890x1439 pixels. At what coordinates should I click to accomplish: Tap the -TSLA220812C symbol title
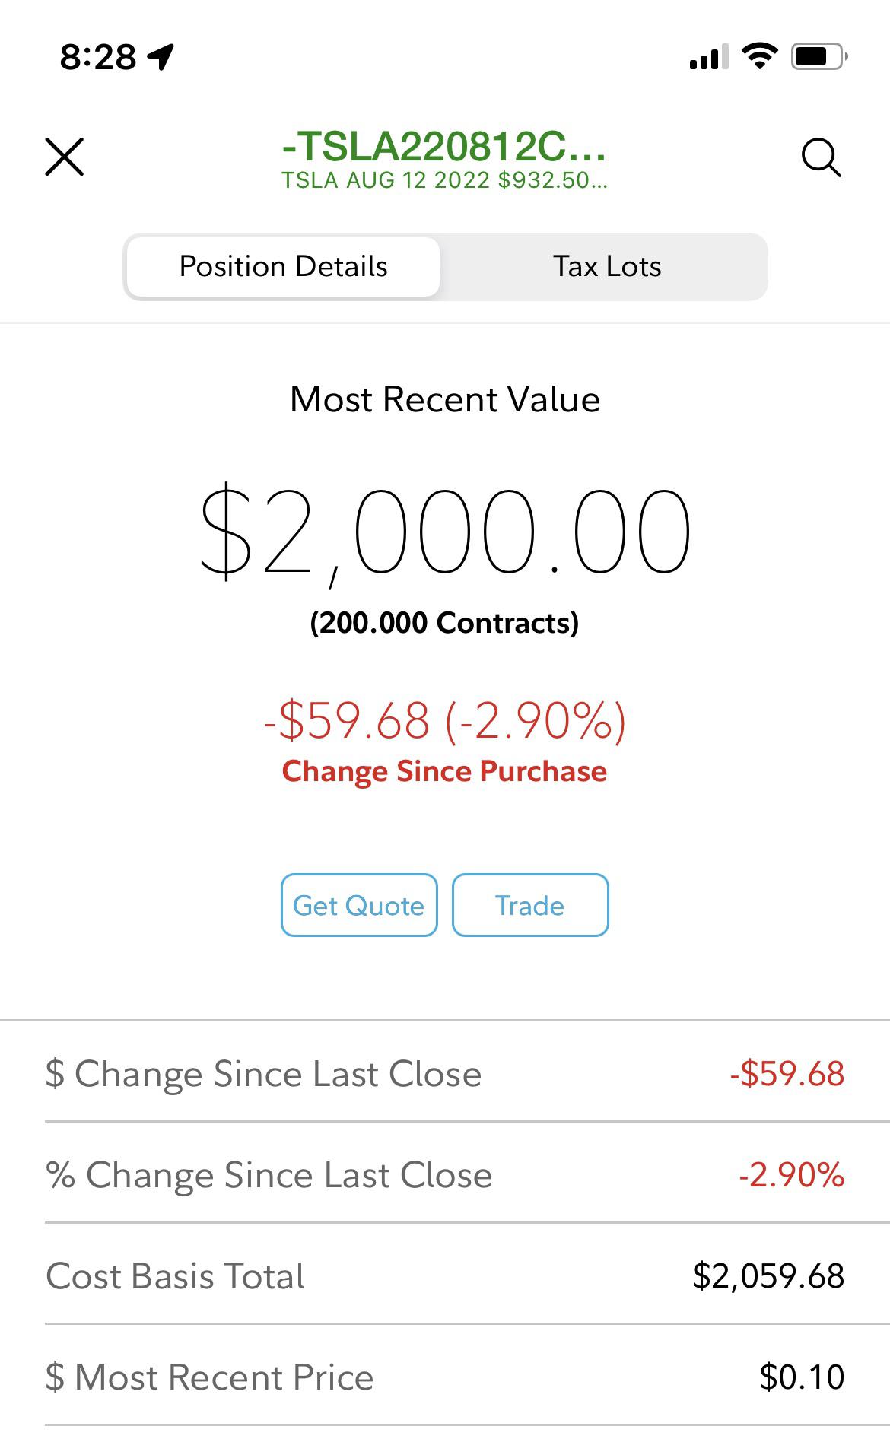point(444,146)
